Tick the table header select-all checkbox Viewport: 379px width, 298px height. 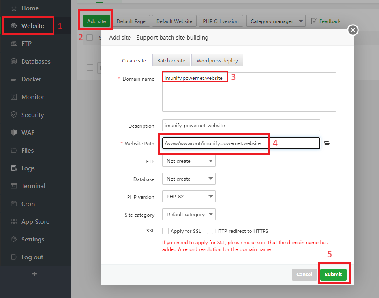coord(90,38)
